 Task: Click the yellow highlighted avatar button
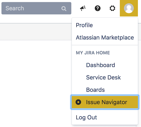click(x=129, y=8)
